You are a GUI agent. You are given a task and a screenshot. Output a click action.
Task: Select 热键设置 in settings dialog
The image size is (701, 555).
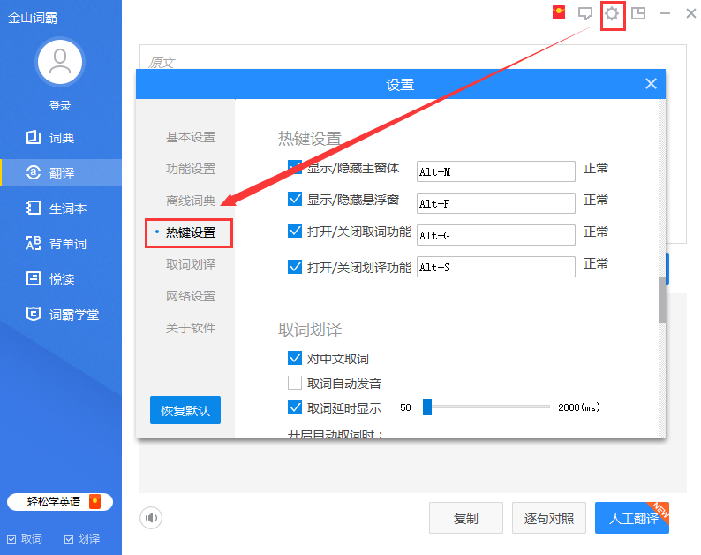189,232
